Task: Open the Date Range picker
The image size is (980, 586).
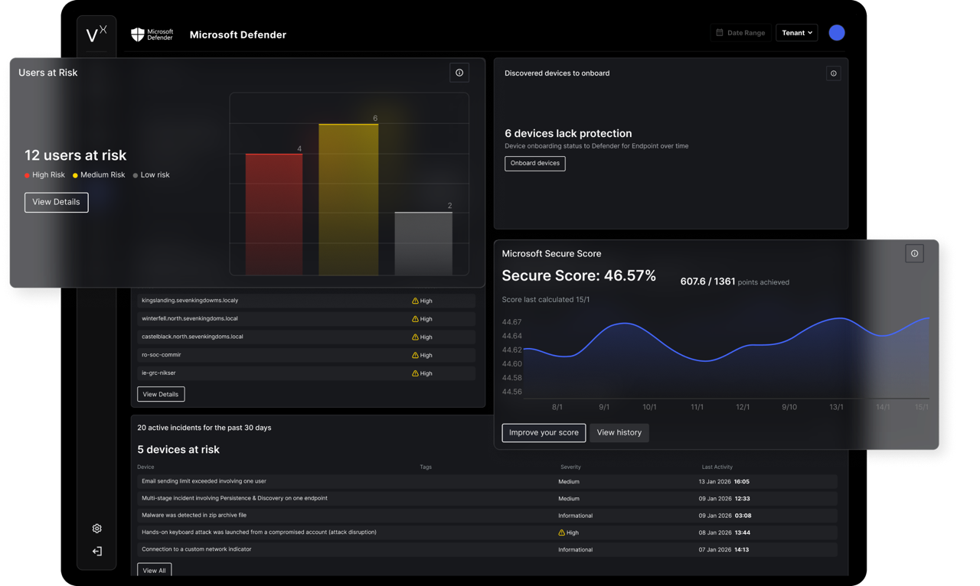Action: (740, 33)
